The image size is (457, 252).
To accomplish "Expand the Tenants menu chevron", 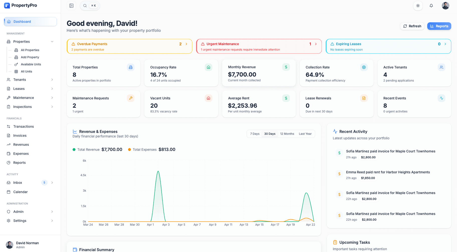I will click(52, 80).
